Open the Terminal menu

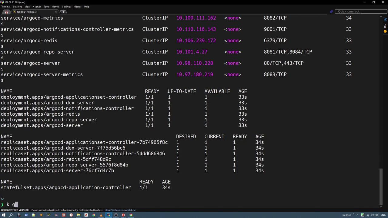click(6, 7)
